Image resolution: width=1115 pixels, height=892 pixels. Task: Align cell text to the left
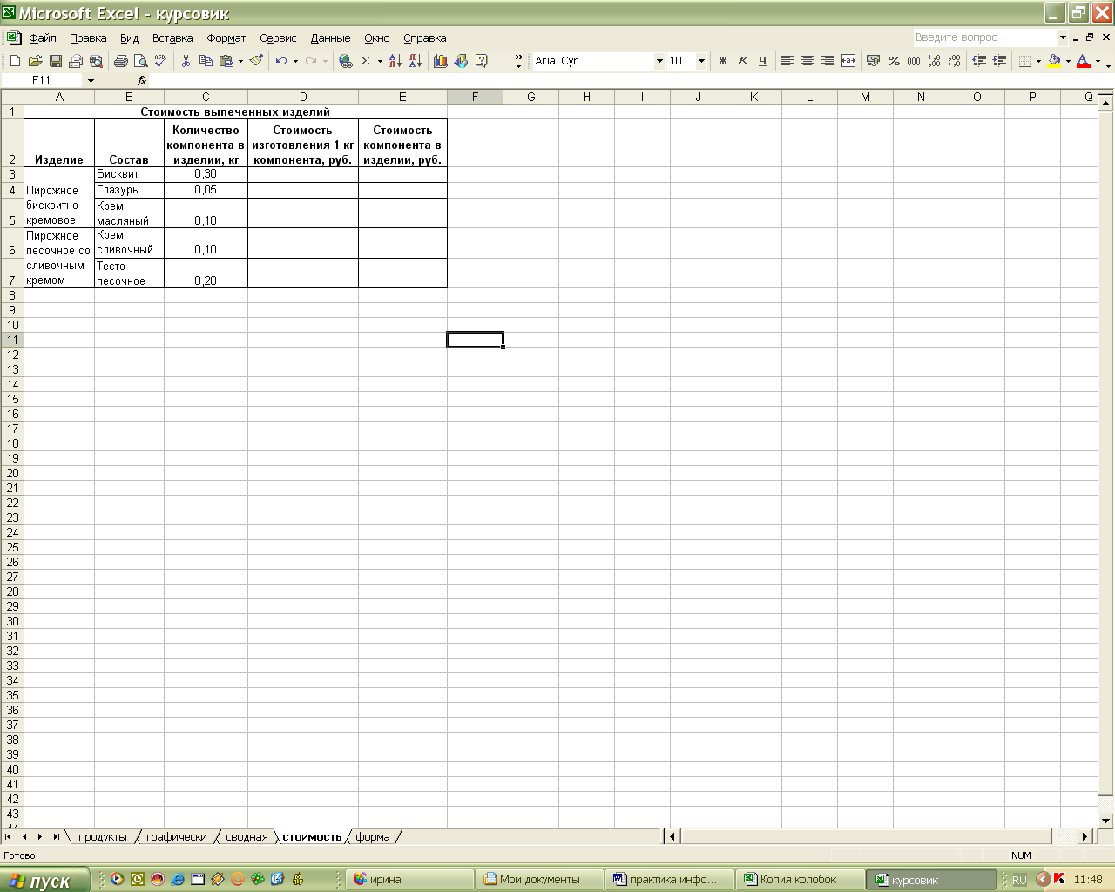point(787,61)
